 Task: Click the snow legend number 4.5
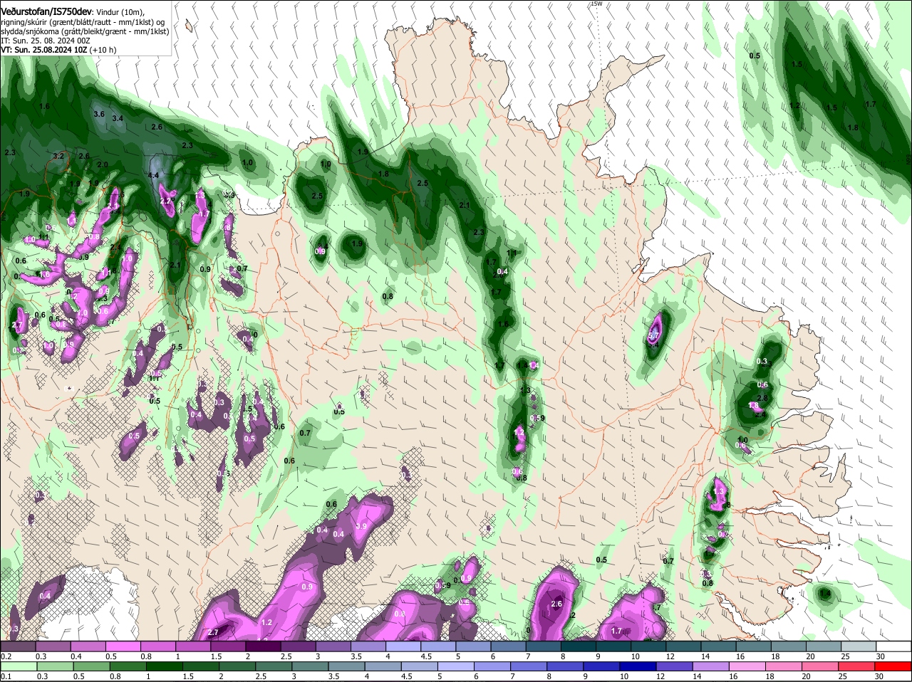tap(427, 656)
